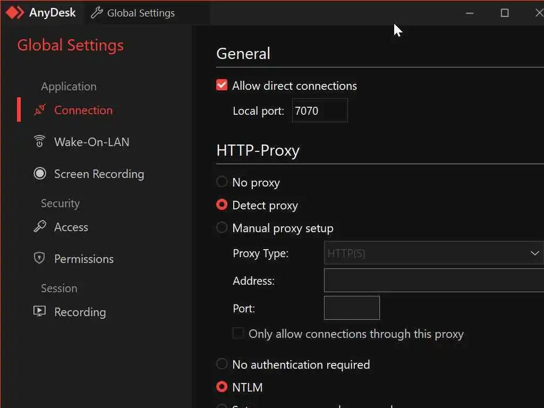This screenshot has height=408, width=544.
Task: Go to Permissions settings section
Action: coord(83,259)
